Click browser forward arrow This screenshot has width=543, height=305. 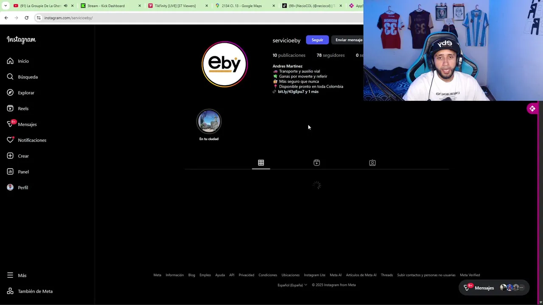tap(16, 18)
